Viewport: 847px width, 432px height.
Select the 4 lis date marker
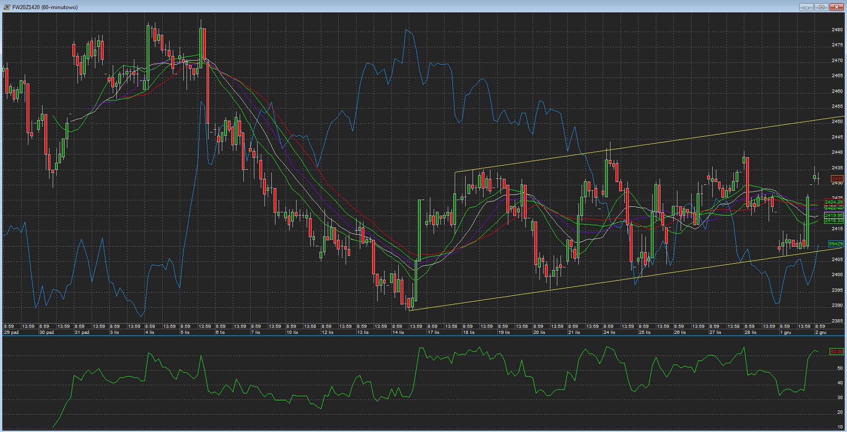150,332
